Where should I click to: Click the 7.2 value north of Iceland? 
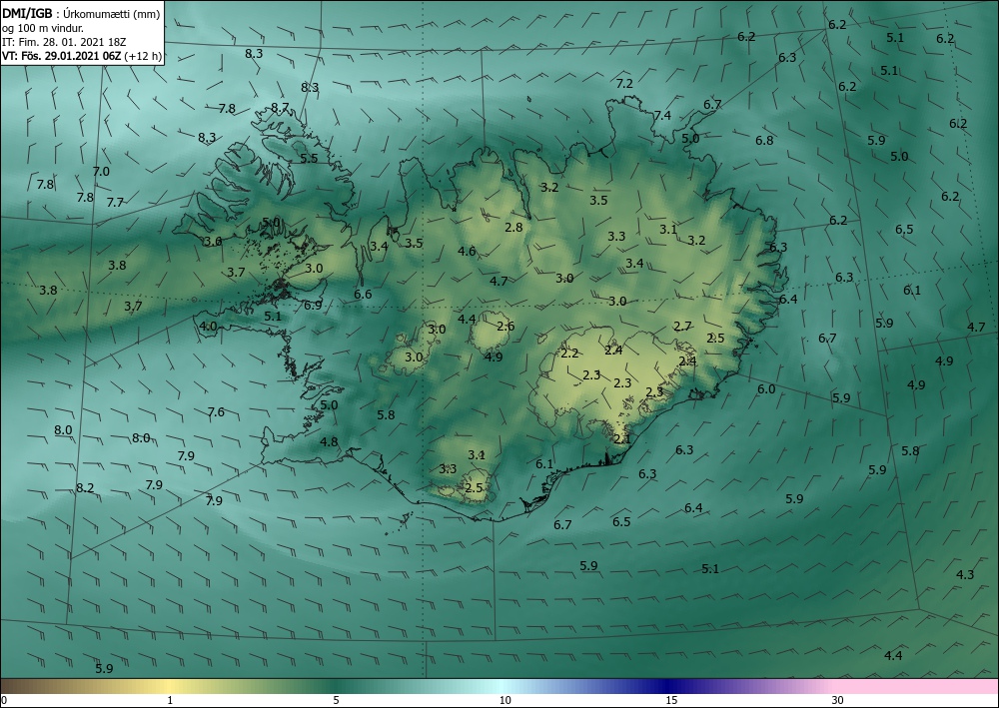tap(624, 84)
